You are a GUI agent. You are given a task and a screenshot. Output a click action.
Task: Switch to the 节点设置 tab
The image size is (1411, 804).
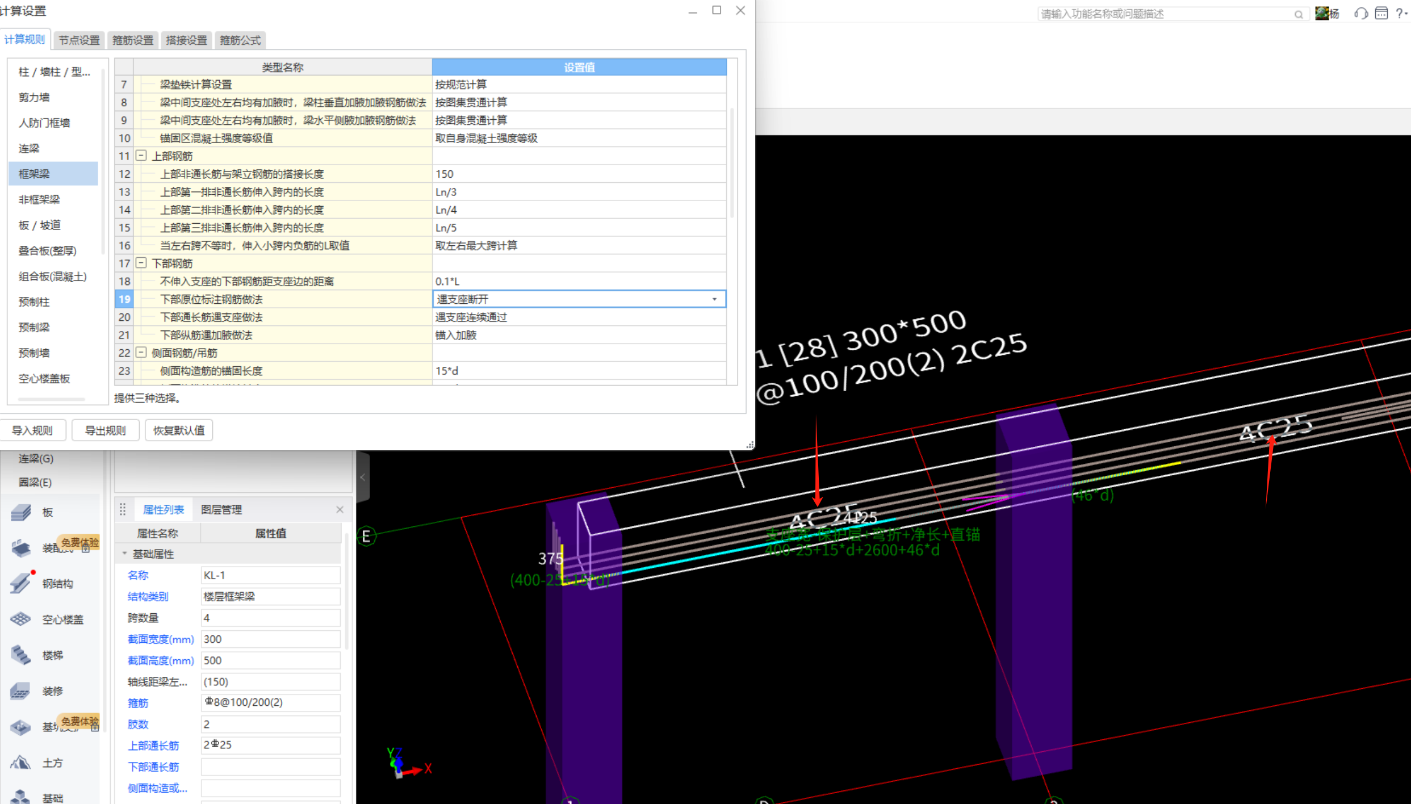[x=79, y=40]
